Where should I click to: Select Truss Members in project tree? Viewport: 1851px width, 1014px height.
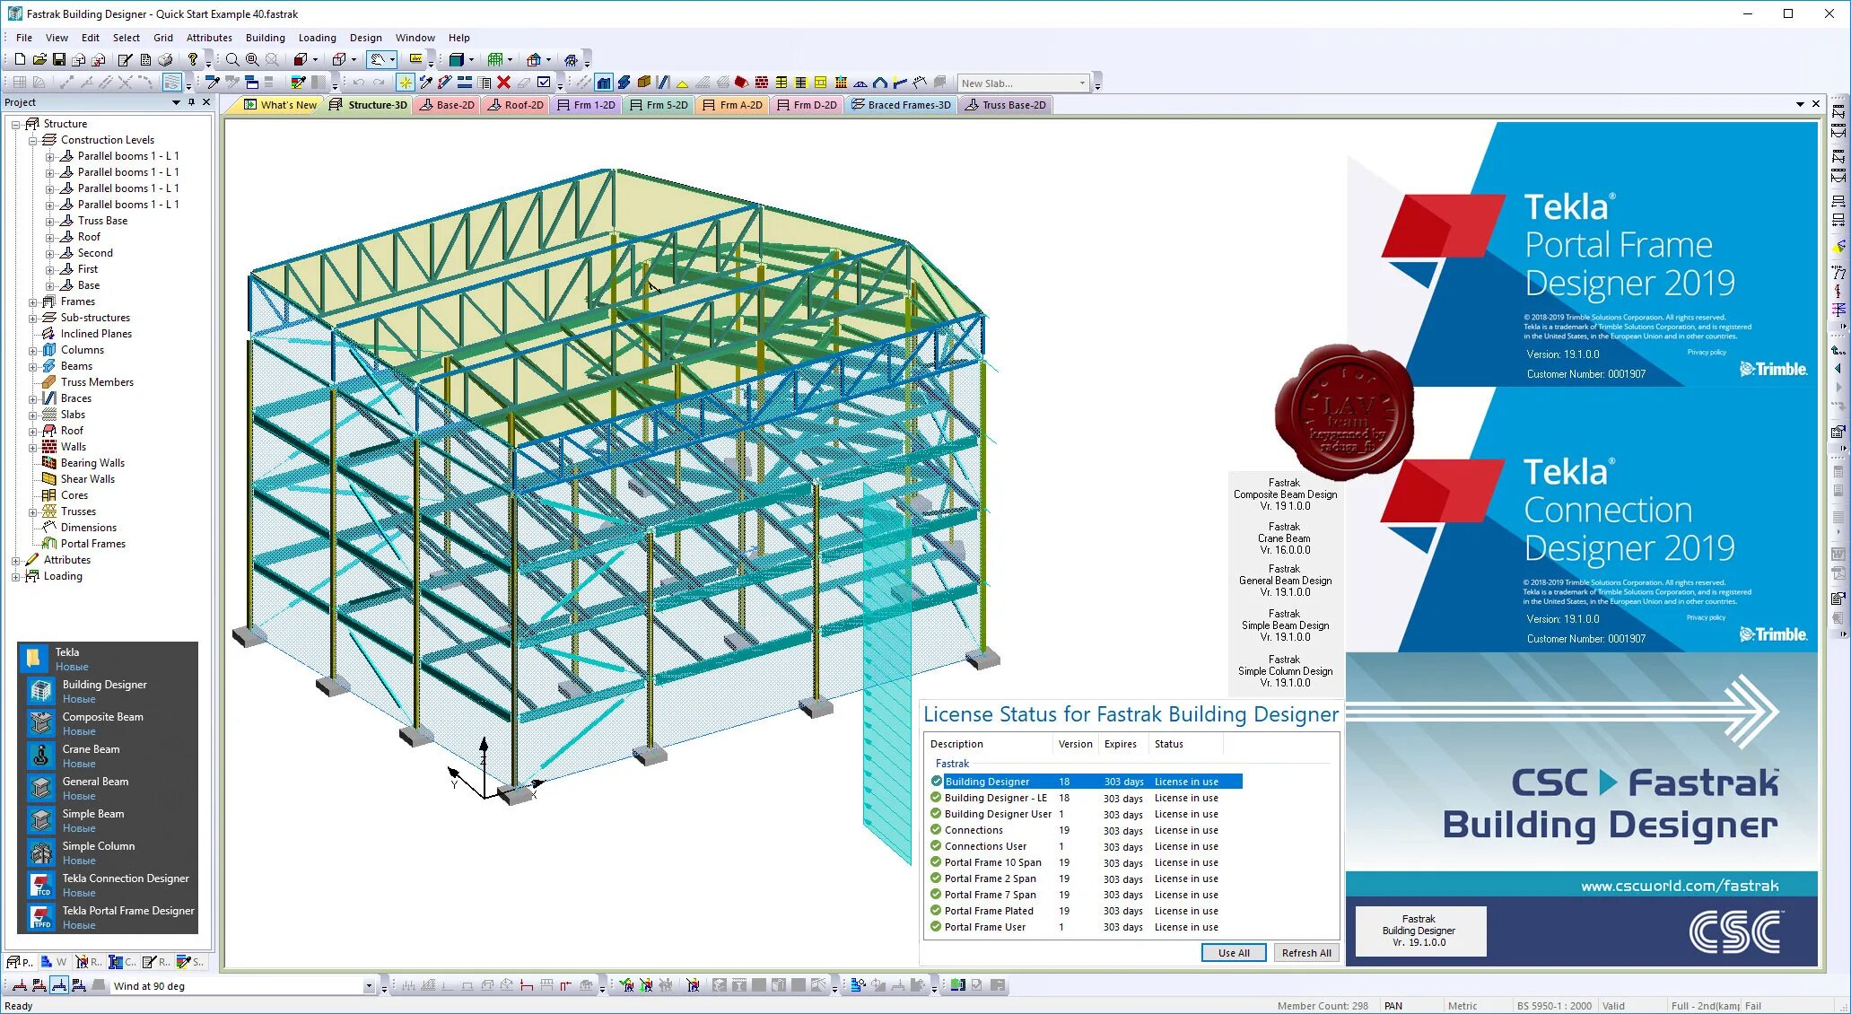pos(97,382)
